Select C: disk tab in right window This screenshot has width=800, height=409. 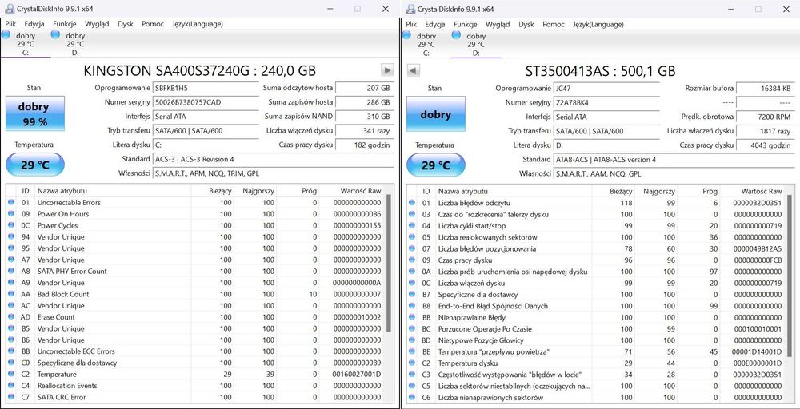(426, 44)
